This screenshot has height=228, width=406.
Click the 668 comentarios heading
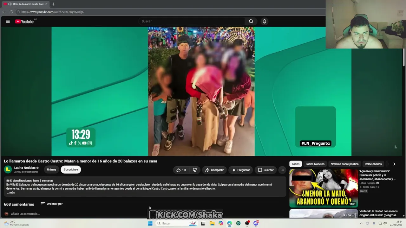19,204
